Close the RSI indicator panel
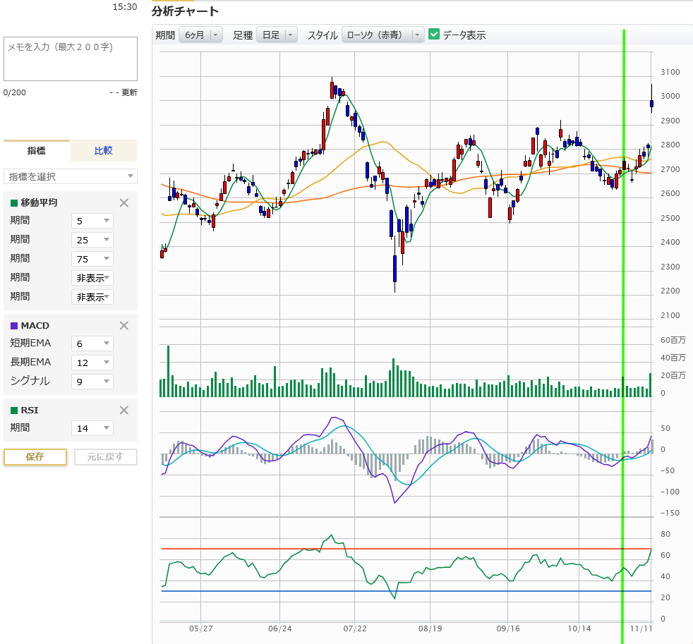This screenshot has width=693, height=644. [x=124, y=411]
